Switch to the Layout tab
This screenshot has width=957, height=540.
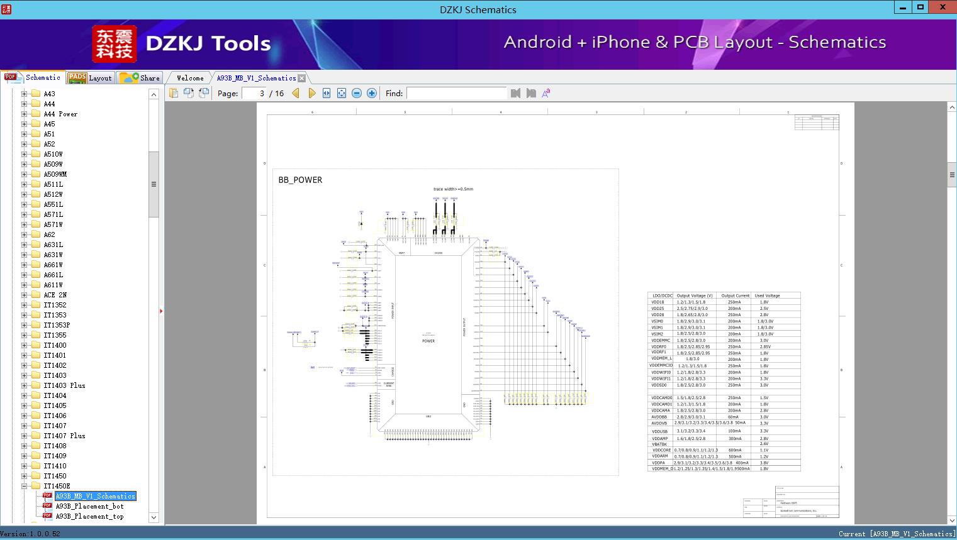point(91,78)
